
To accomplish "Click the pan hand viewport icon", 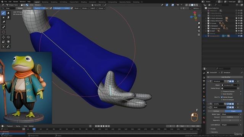I will click(199, 27).
